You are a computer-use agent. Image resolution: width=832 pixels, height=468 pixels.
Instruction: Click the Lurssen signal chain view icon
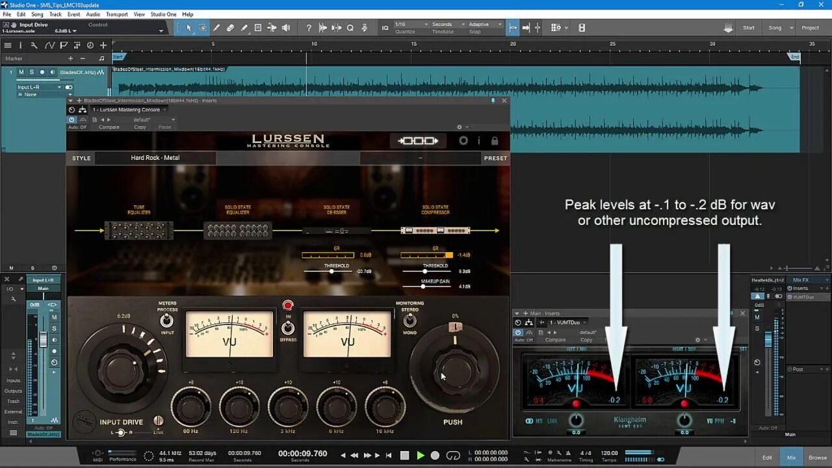tap(419, 140)
